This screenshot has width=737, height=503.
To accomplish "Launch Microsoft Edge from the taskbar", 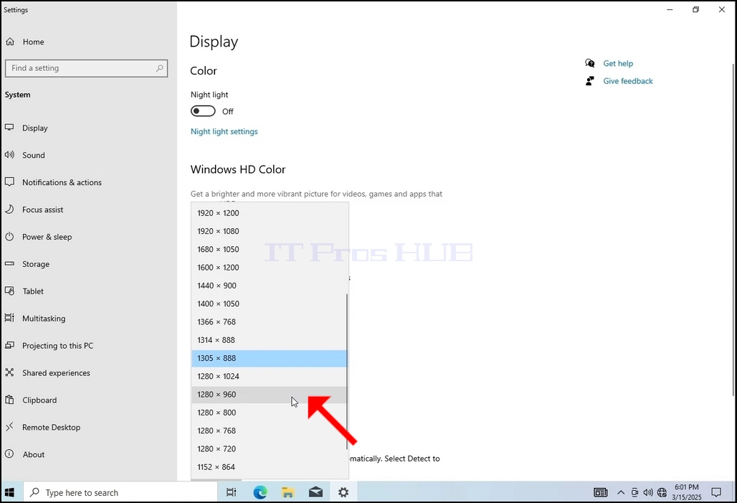I will coord(260,493).
